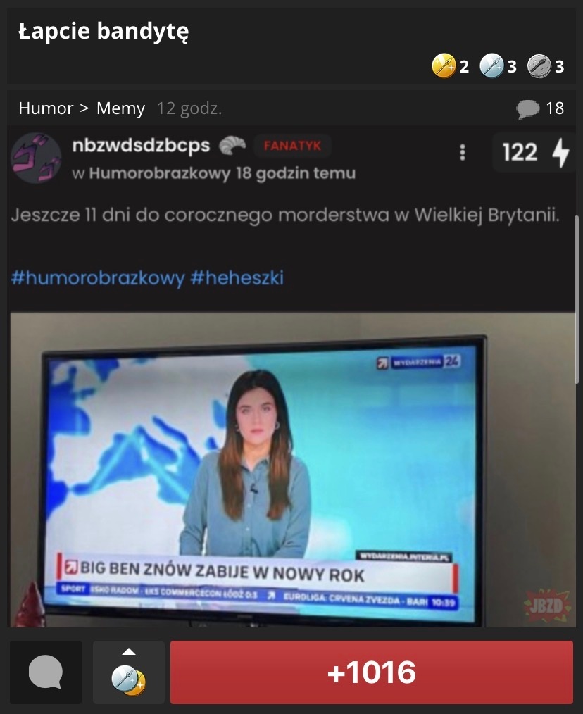Click the FANATYK rank badge
Image resolution: width=583 pixels, height=714 pixels.
coord(292,146)
